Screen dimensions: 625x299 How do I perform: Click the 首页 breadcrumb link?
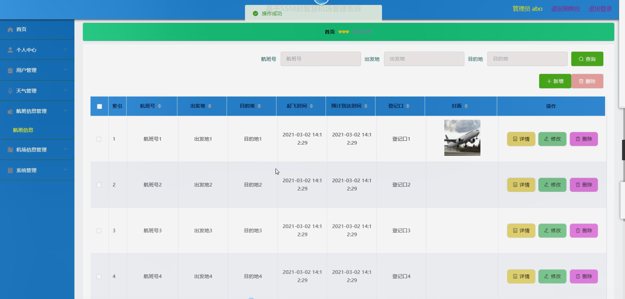click(330, 32)
